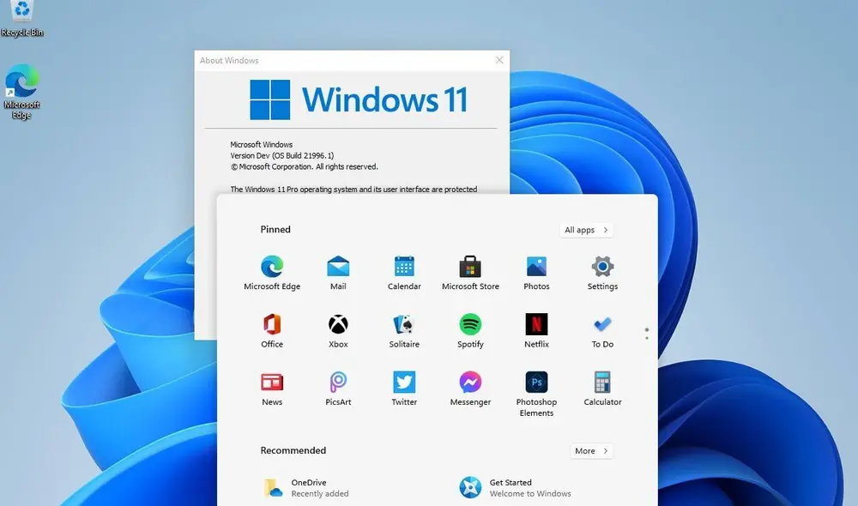Viewport: 858px width, 506px height.
Task: Open Spotify
Action: click(x=470, y=326)
